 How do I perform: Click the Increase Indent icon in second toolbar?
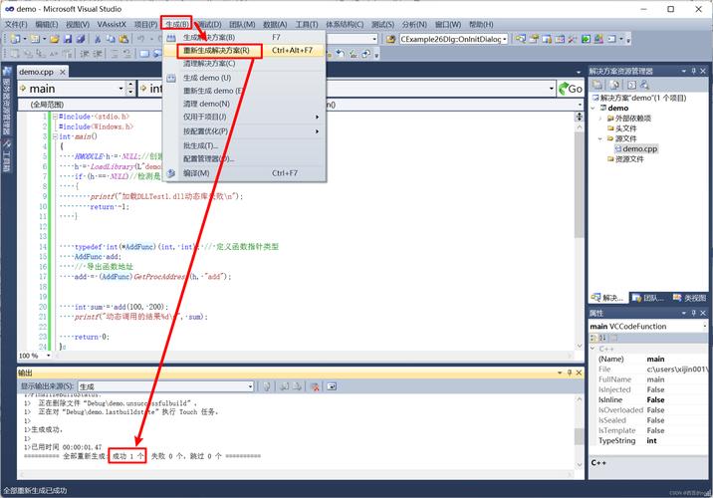tap(98, 54)
